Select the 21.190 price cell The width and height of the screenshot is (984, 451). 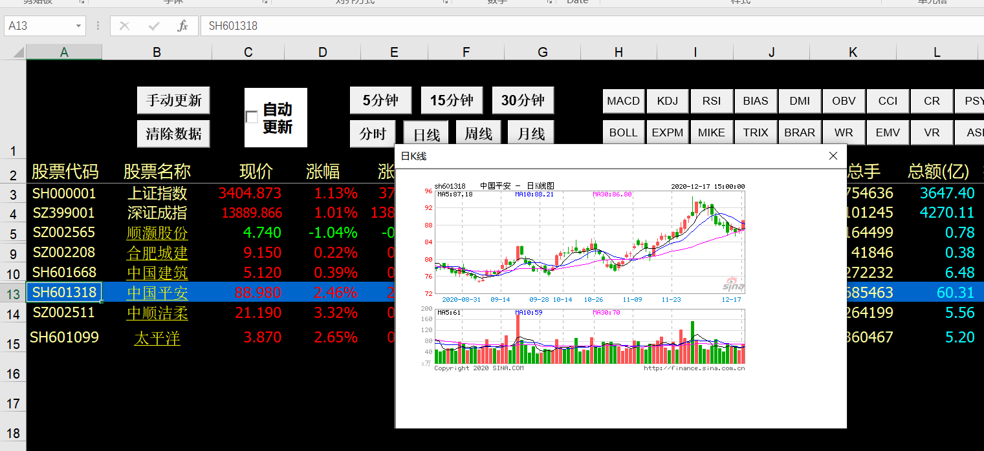pos(249,313)
